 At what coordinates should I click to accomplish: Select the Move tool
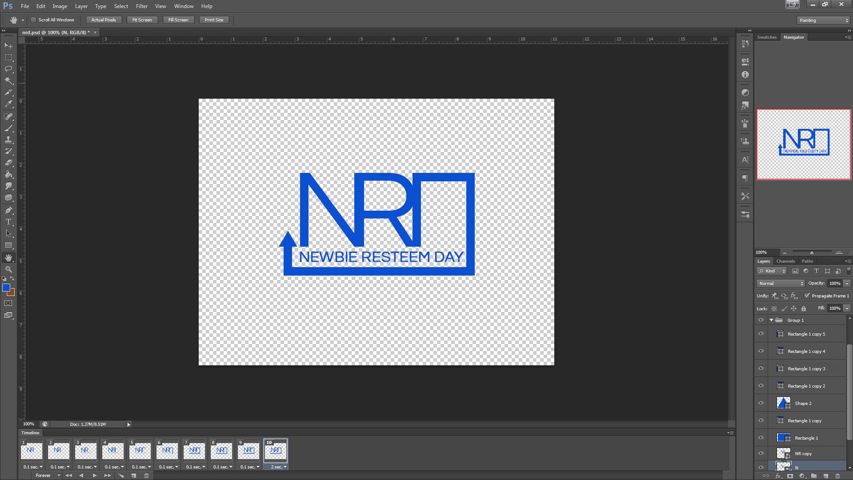point(8,46)
